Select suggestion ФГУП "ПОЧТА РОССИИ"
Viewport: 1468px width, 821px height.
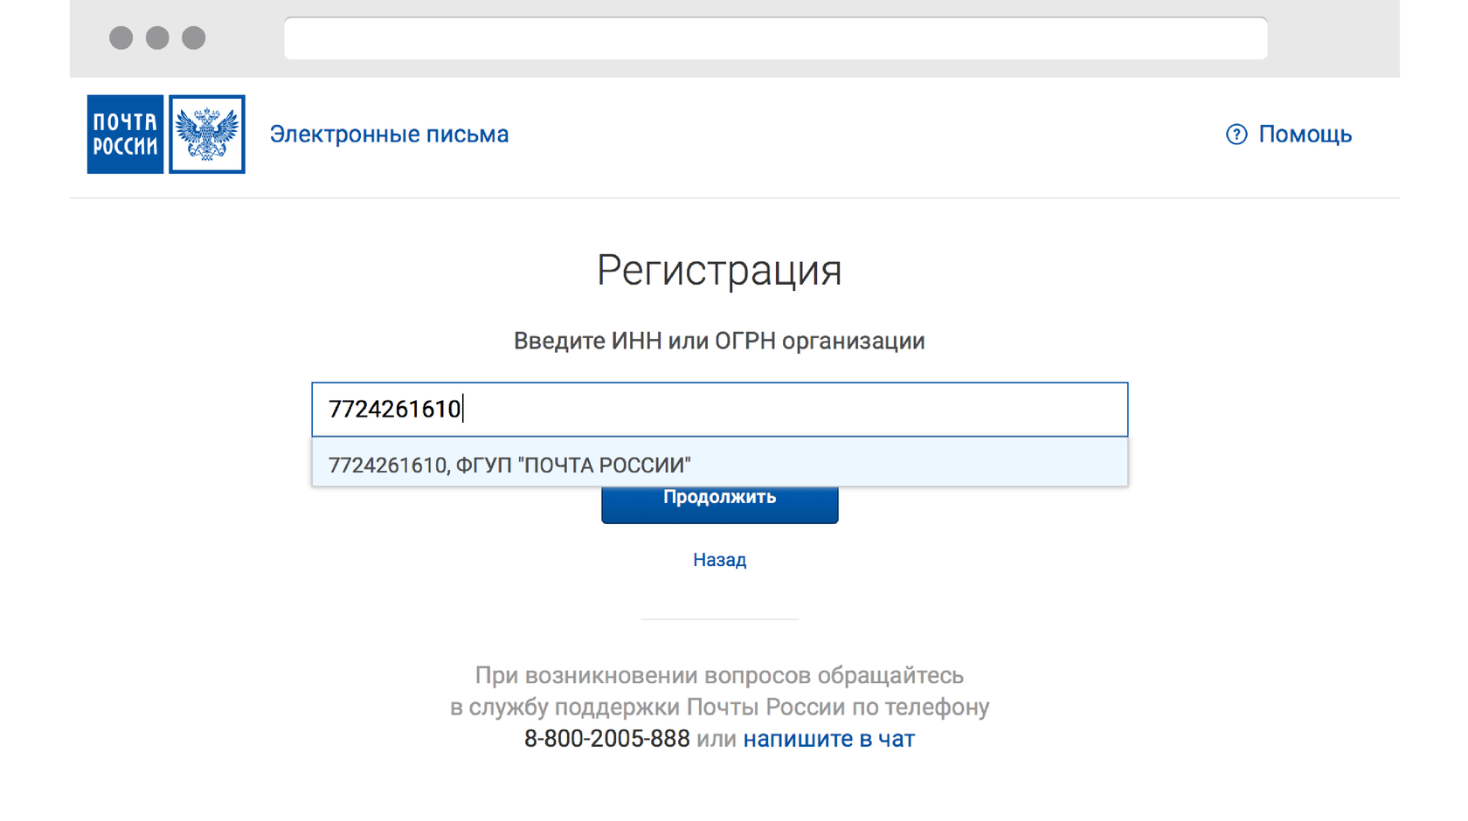(x=509, y=465)
